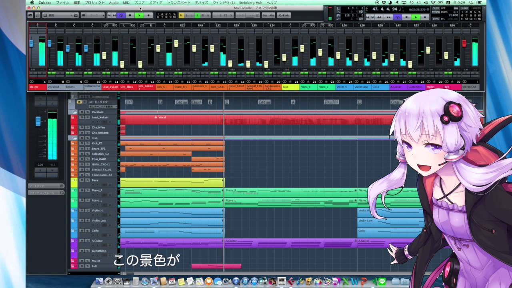Click Stop in the MixConsole toolbar
Image resolution: width=512 pixels, height=288 pixels.
tap(130, 15)
